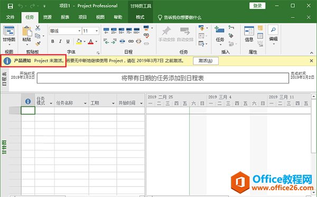Click the Inspect task icon
317x197 pixels.
201,28
